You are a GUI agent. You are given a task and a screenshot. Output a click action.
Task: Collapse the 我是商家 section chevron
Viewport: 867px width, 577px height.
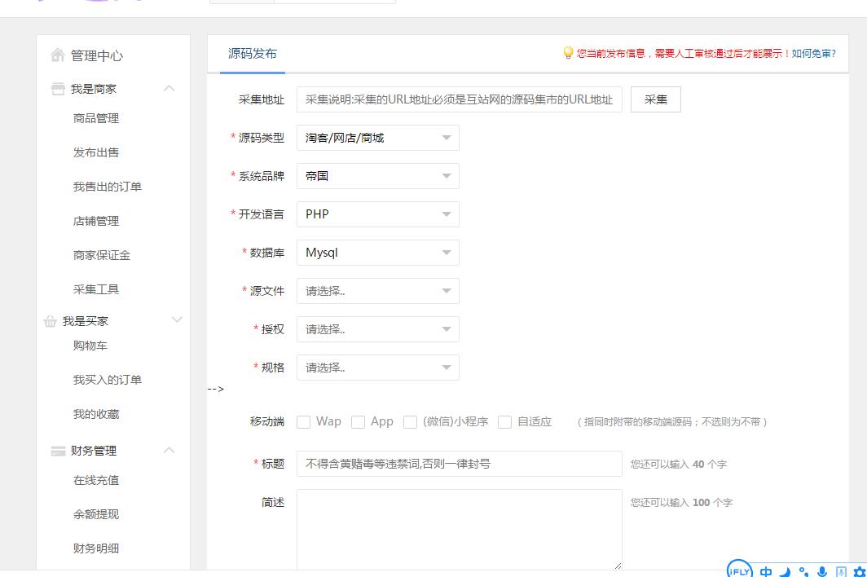tap(169, 89)
